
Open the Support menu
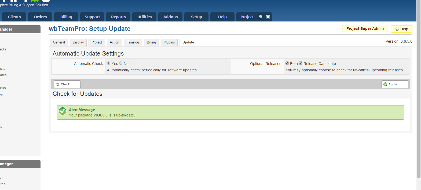tap(92, 17)
